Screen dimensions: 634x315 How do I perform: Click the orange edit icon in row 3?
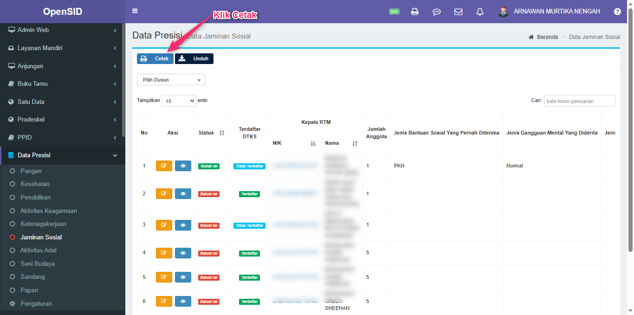pyautogui.click(x=164, y=225)
